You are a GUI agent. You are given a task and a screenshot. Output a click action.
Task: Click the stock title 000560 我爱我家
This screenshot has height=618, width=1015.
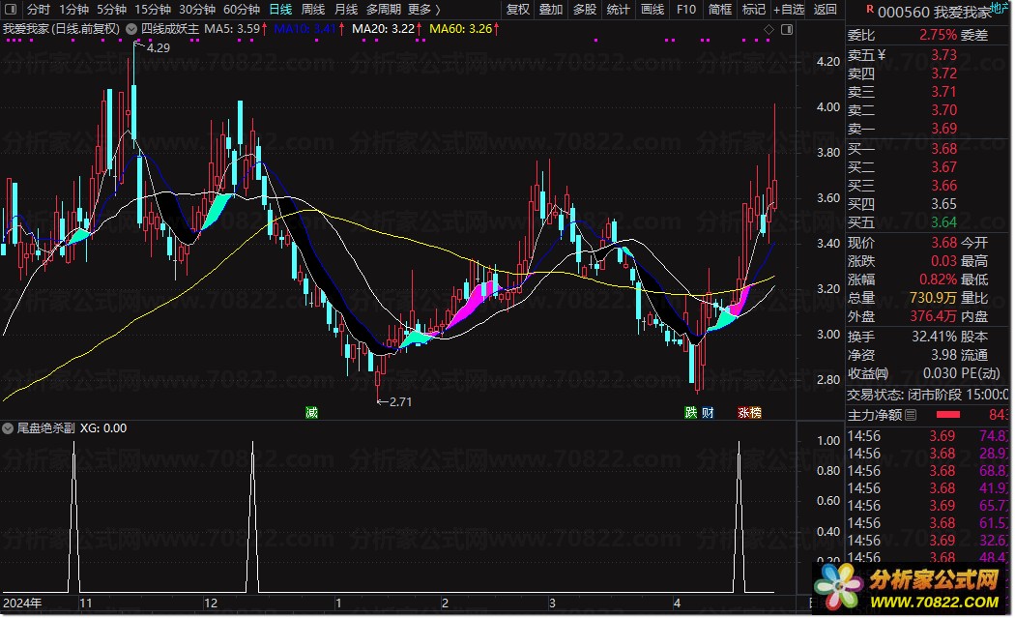(x=935, y=13)
